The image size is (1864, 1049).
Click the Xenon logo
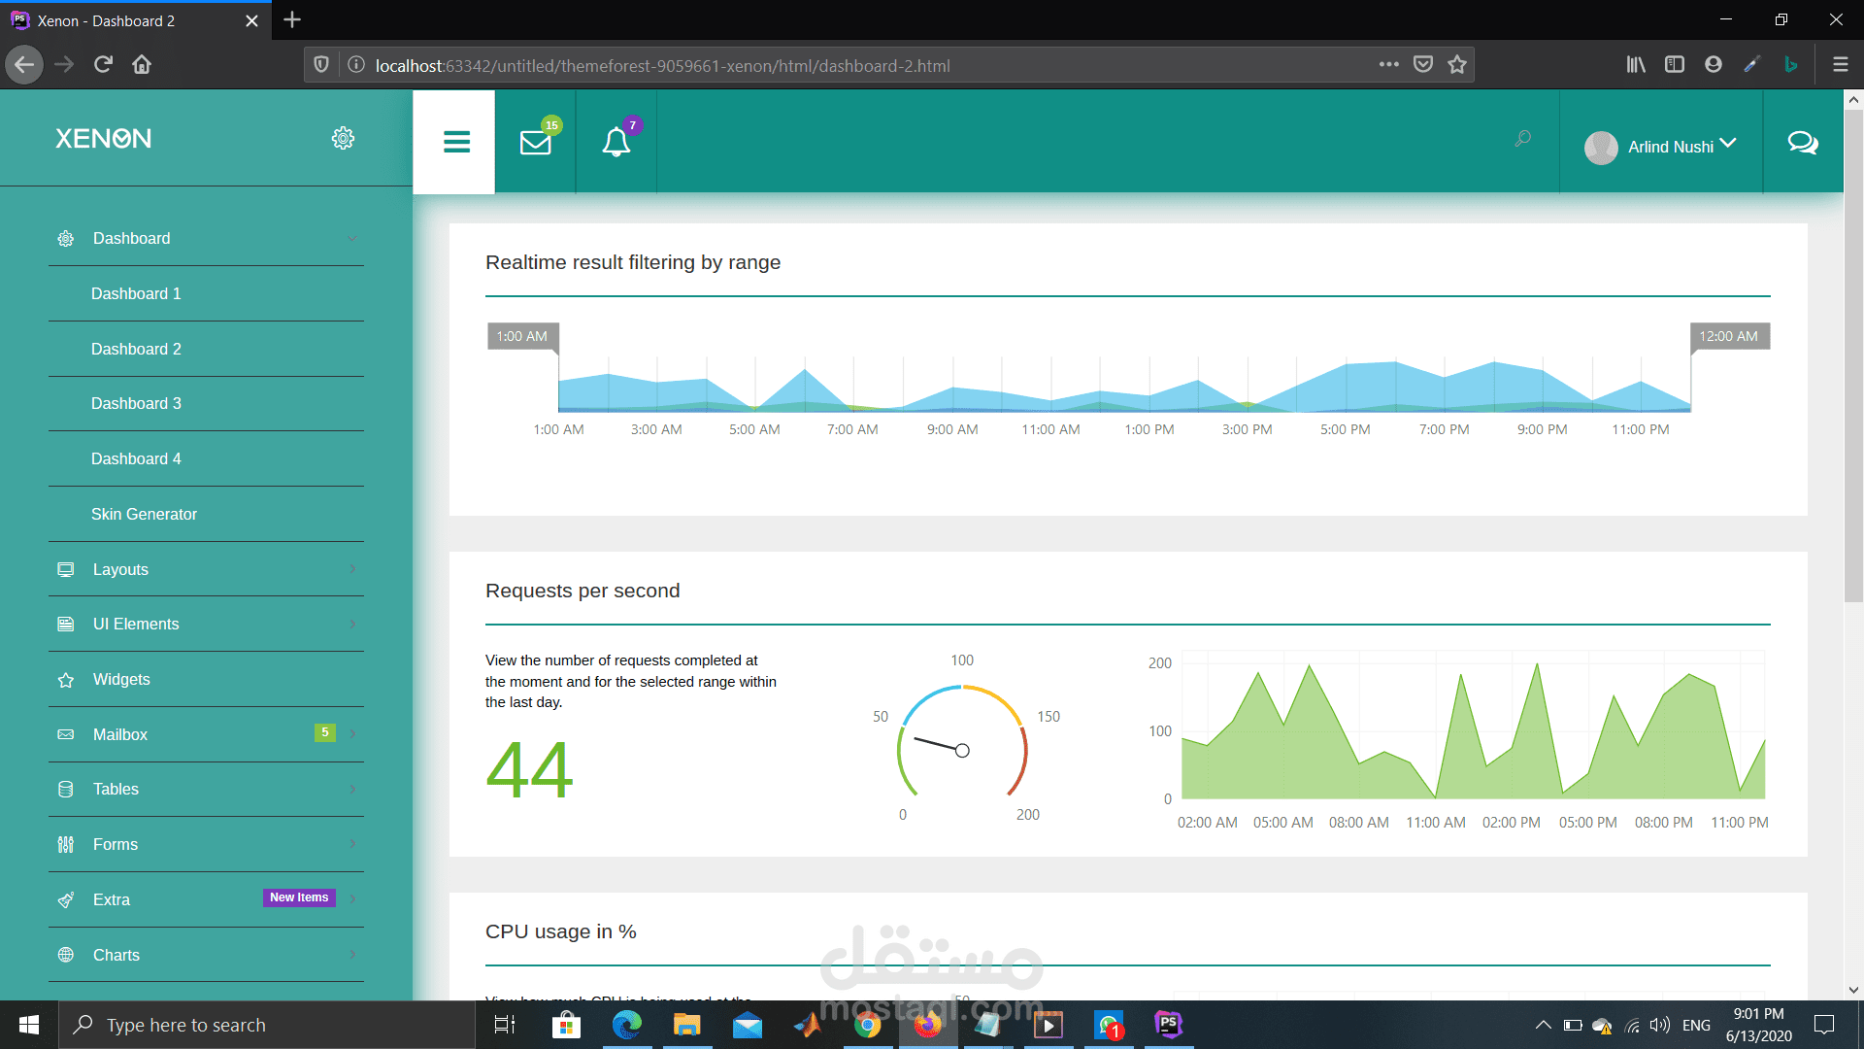click(103, 138)
